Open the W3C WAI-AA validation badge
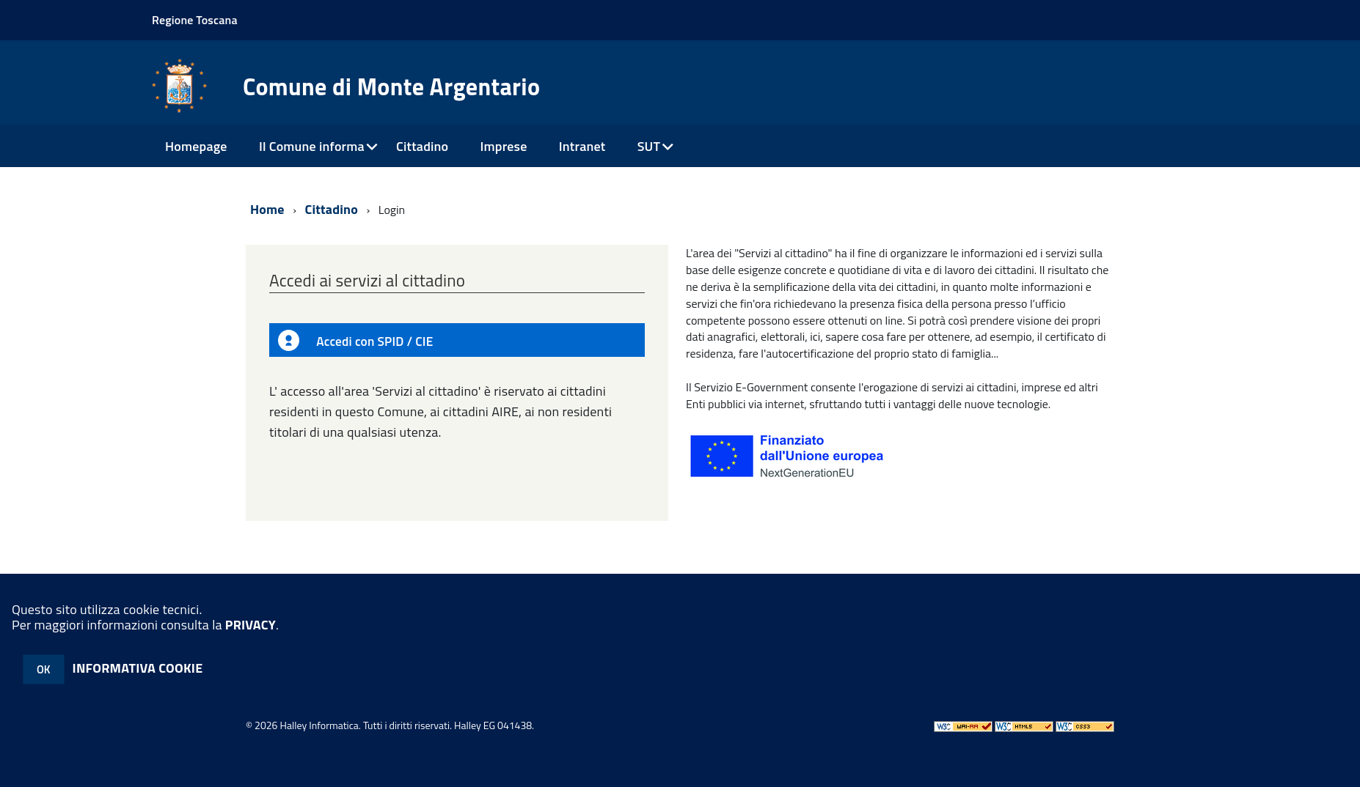This screenshot has height=787, width=1360. coord(962,726)
